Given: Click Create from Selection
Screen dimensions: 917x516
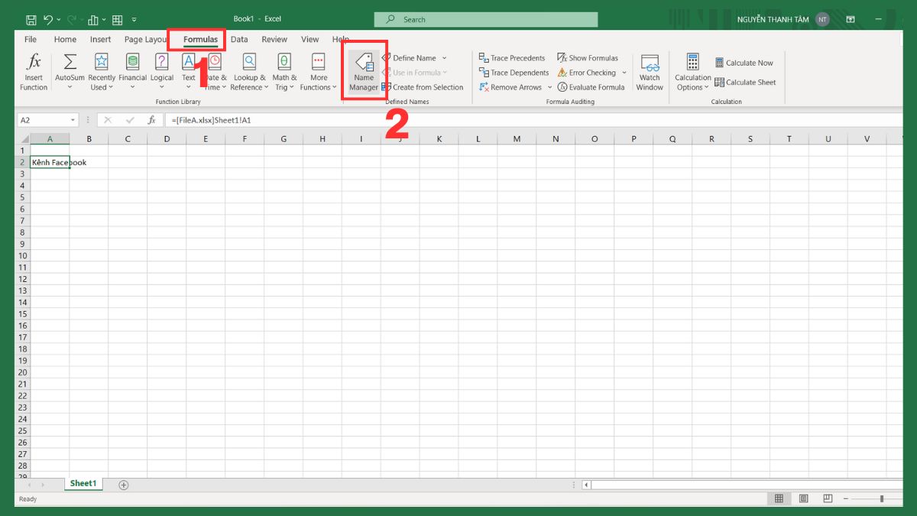Looking at the screenshot, I should (x=423, y=87).
